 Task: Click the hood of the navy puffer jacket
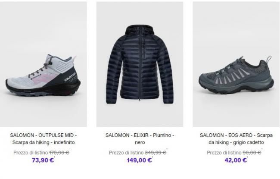(140, 31)
